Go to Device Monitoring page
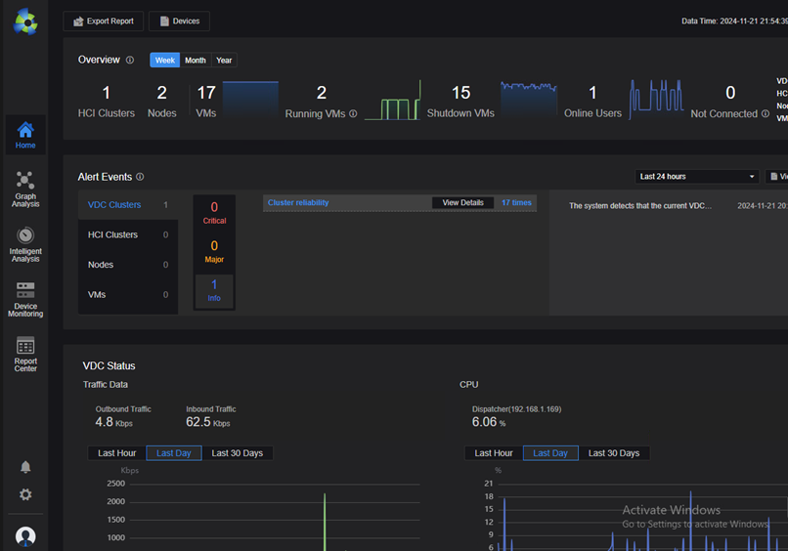This screenshot has width=788, height=551. pos(25,299)
